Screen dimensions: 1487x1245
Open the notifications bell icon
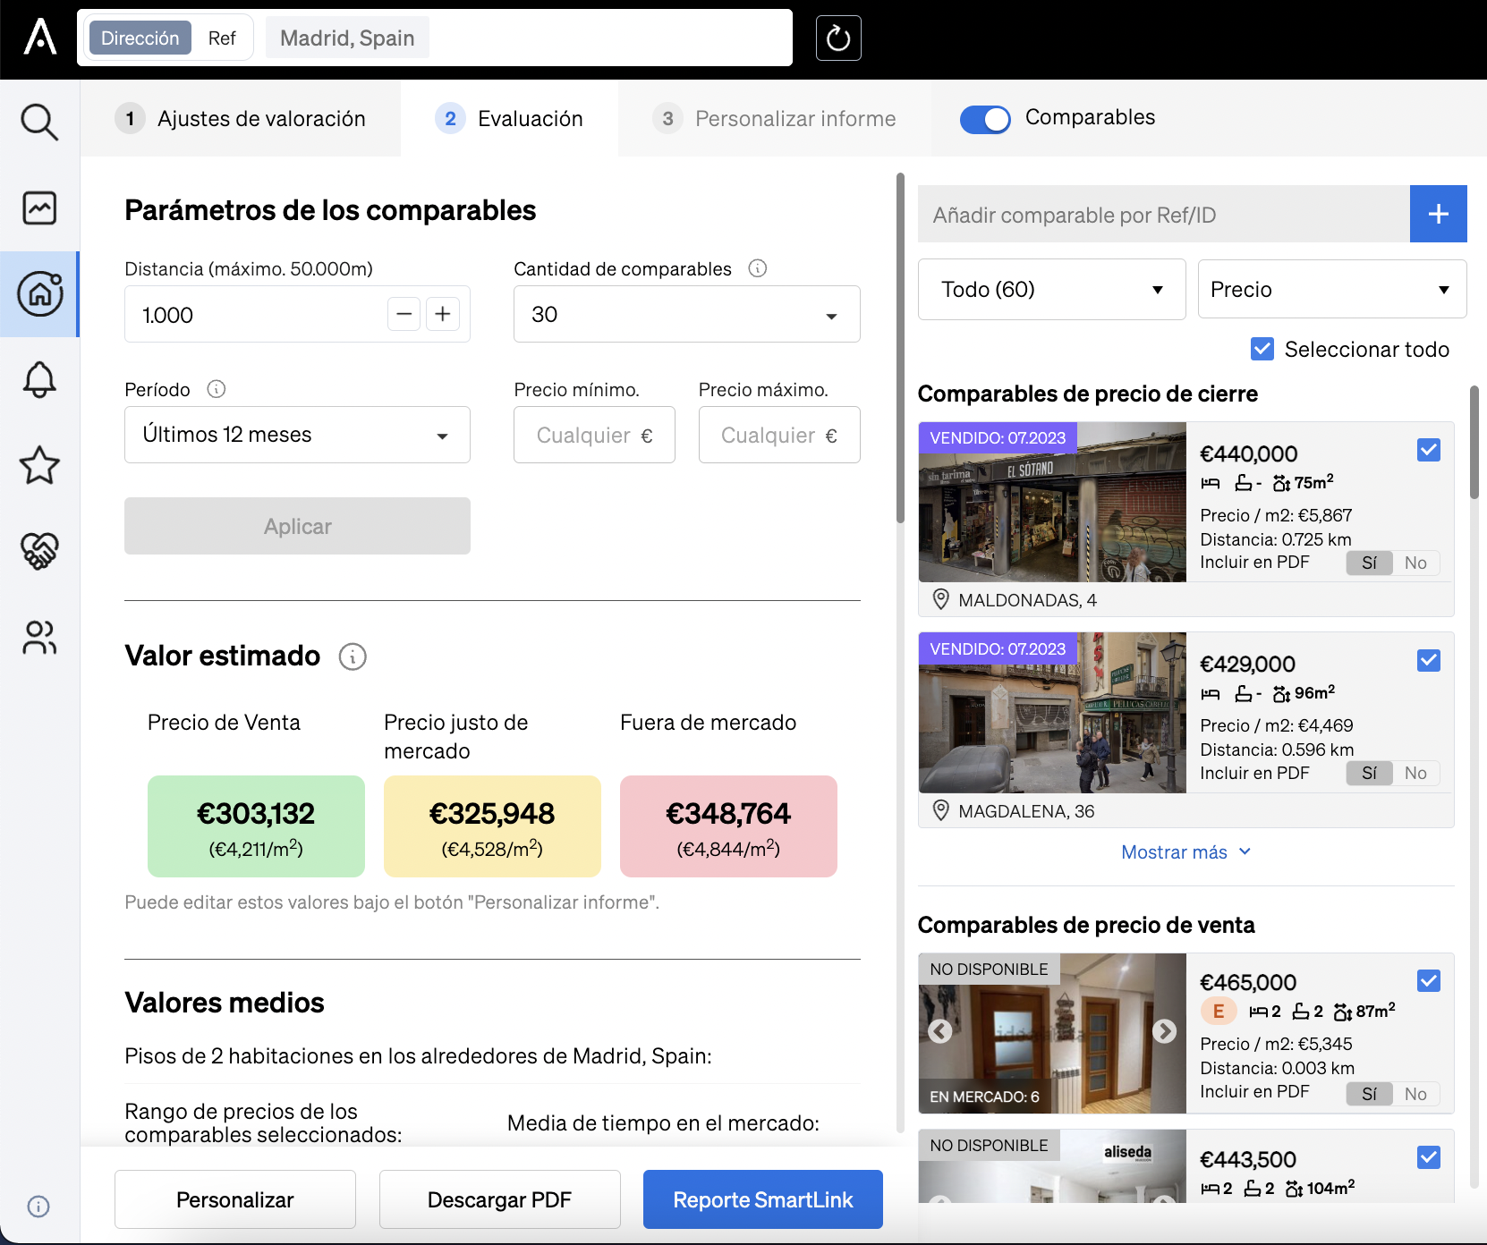coord(39,380)
